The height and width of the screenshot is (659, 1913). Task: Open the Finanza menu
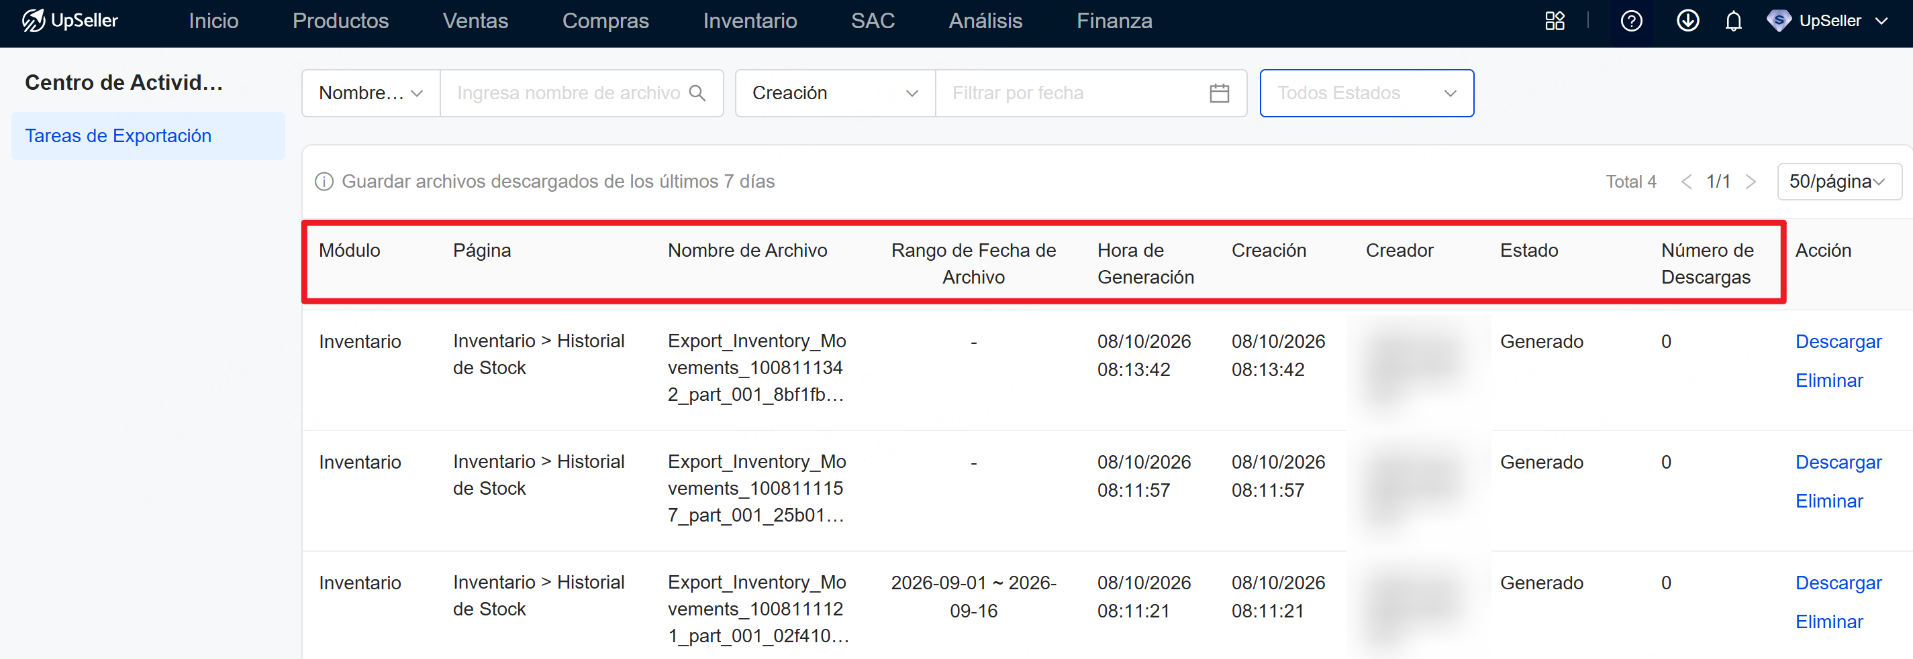1114,21
